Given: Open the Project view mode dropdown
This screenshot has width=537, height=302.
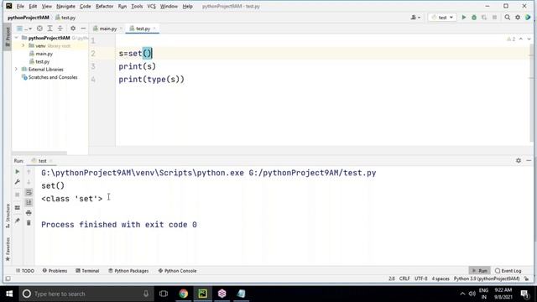Looking at the screenshot, I should [x=24, y=29].
